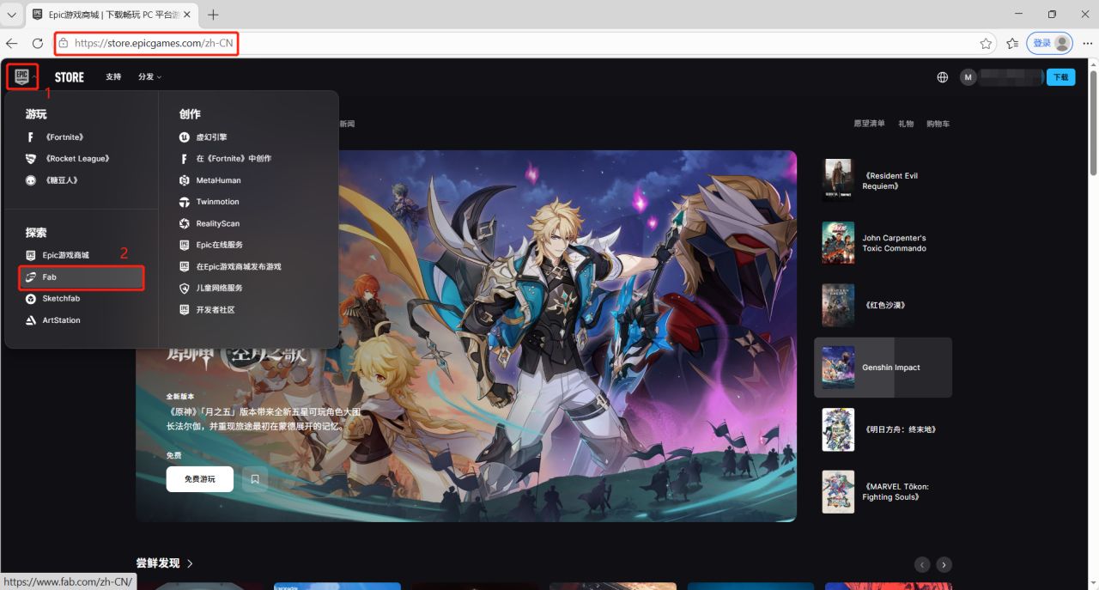
Task: Open browser favorites list icon
Action: [x=1012, y=43]
